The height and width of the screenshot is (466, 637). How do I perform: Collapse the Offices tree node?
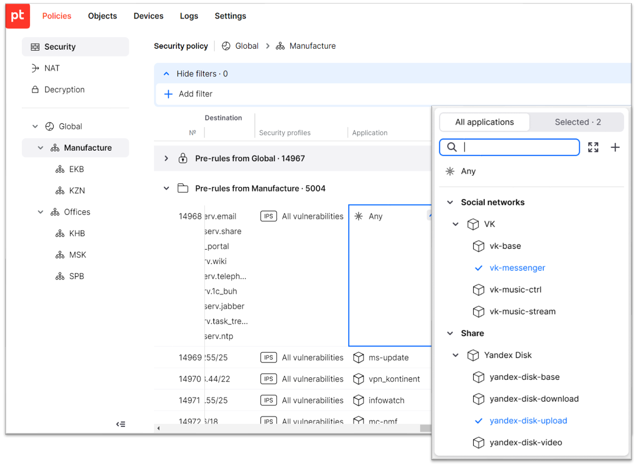click(x=41, y=212)
